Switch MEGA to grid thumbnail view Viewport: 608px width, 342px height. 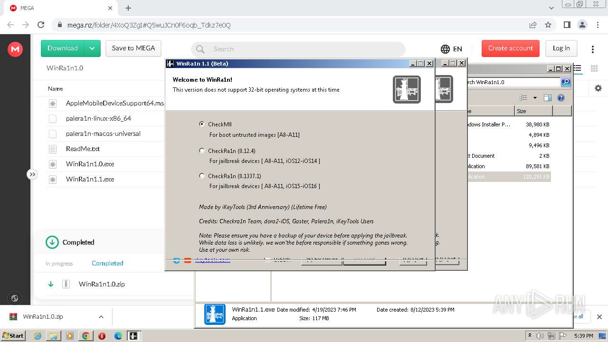pos(594,68)
